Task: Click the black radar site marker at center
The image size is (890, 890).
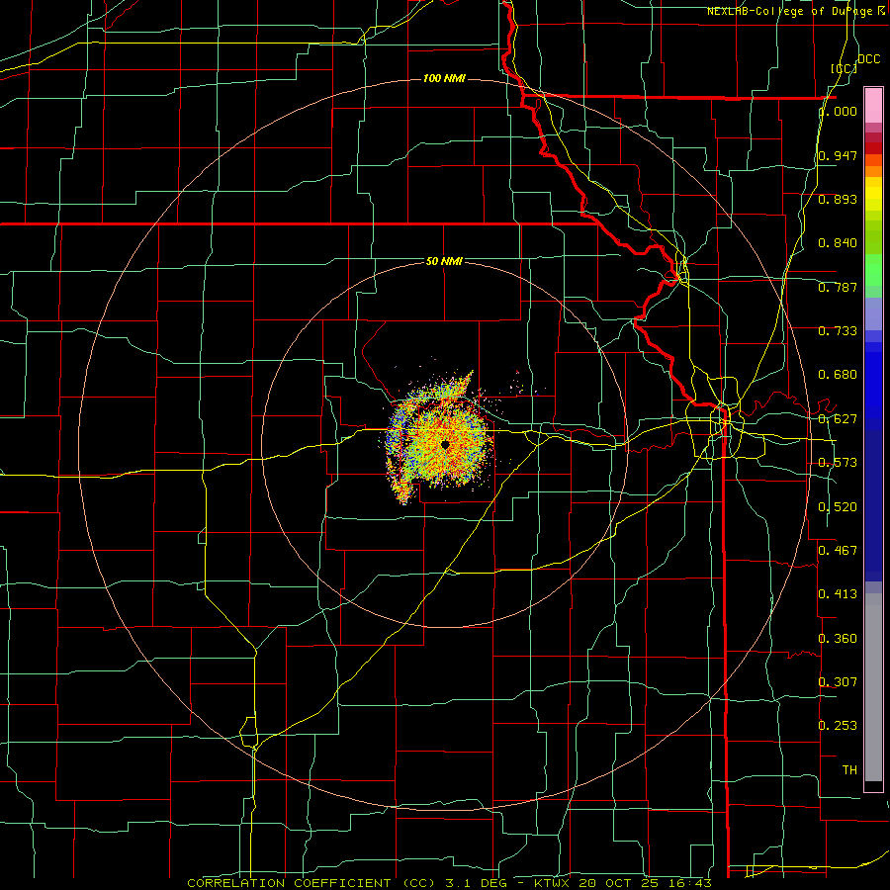Action: (x=445, y=446)
